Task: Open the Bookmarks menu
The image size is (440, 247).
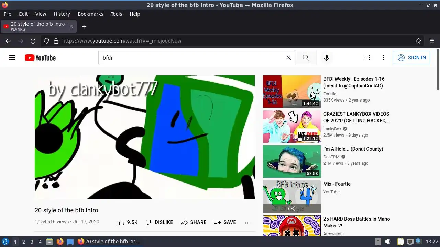Action: click(90, 14)
